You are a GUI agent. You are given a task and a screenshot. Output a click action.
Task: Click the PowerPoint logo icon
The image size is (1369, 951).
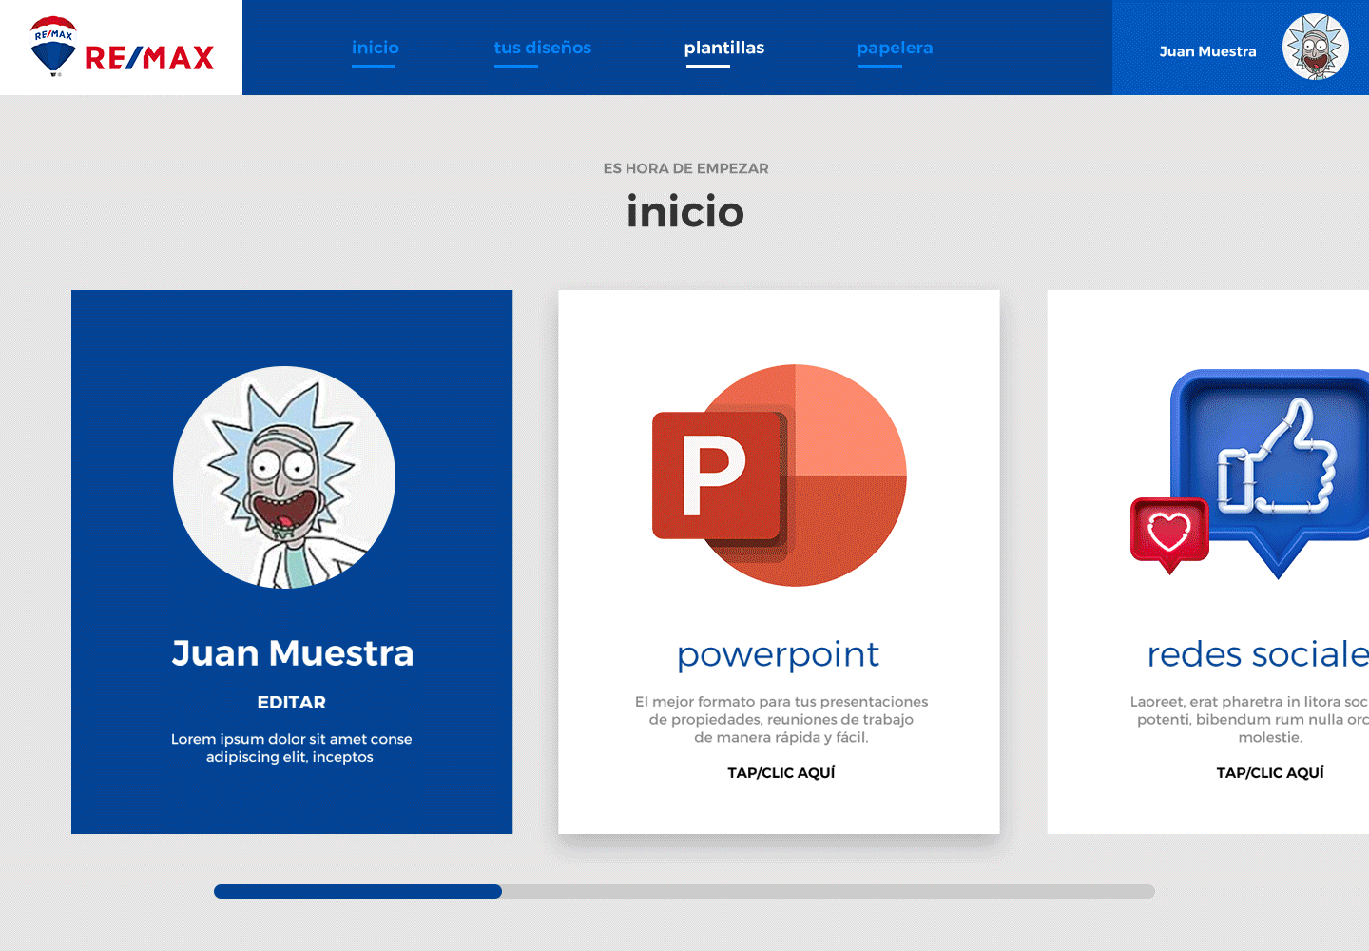tap(780, 475)
